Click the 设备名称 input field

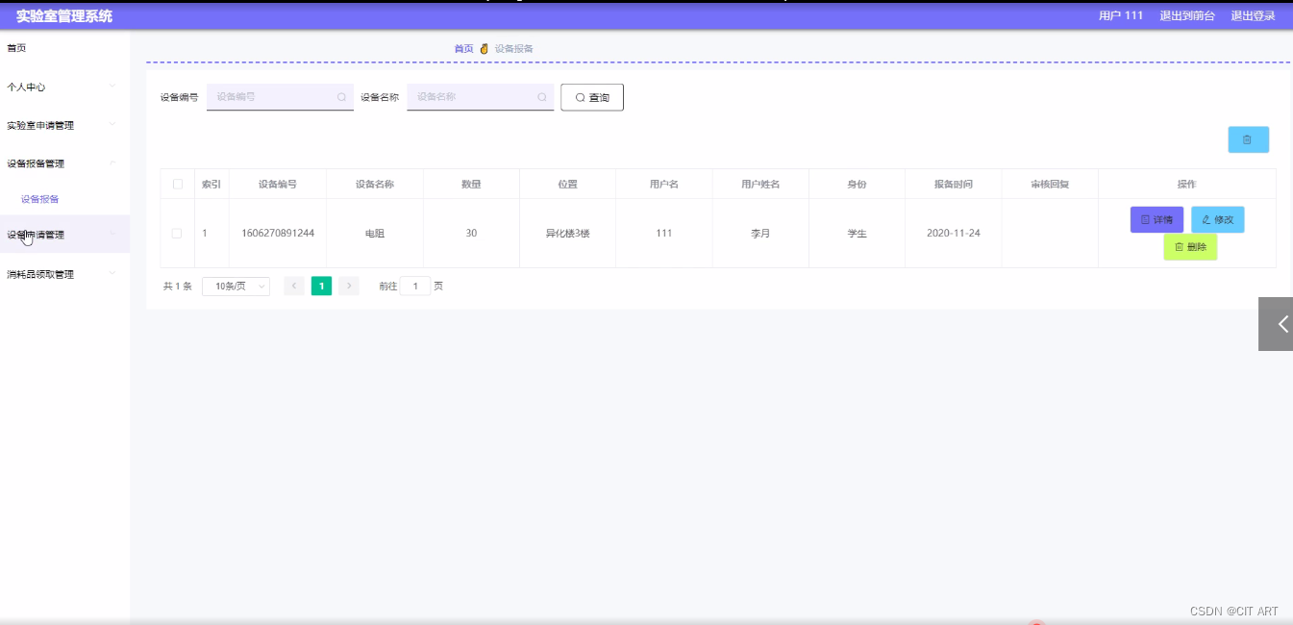(480, 97)
